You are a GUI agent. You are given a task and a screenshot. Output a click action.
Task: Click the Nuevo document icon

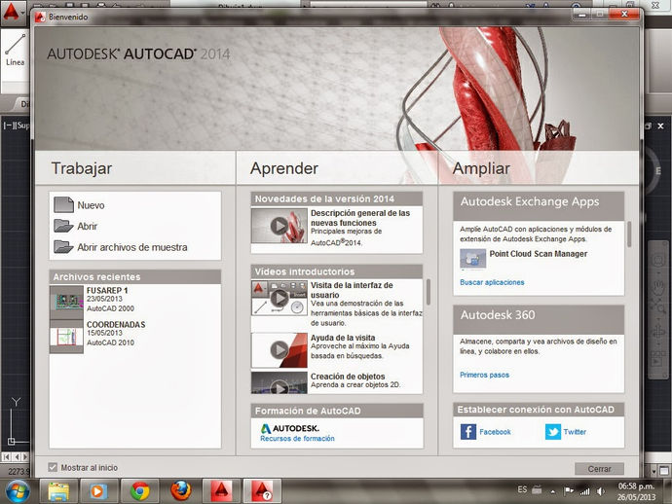pyautogui.click(x=64, y=205)
